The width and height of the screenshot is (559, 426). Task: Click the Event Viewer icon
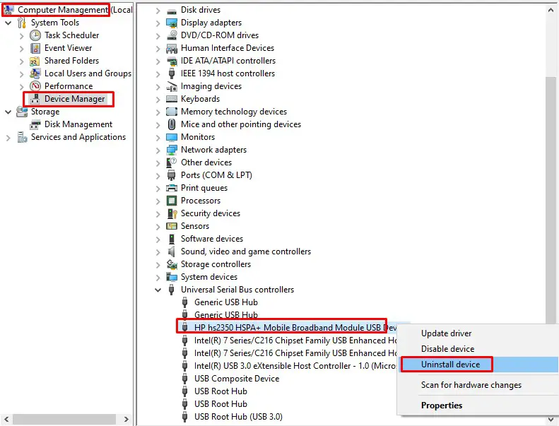[35, 48]
